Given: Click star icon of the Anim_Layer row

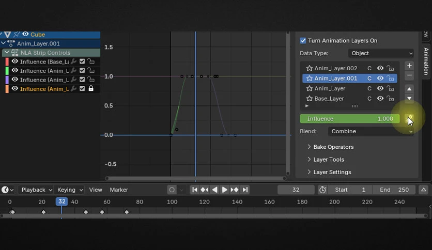Looking at the screenshot, I should click(x=310, y=88).
